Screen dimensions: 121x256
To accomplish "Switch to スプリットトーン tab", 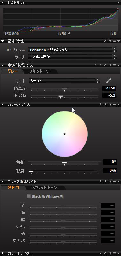I will click(x=44, y=188).
